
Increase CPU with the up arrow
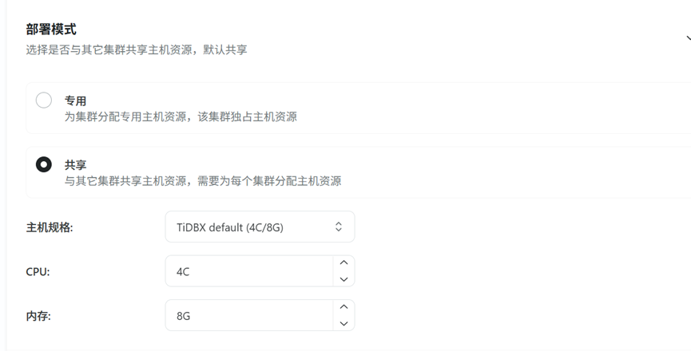click(344, 263)
